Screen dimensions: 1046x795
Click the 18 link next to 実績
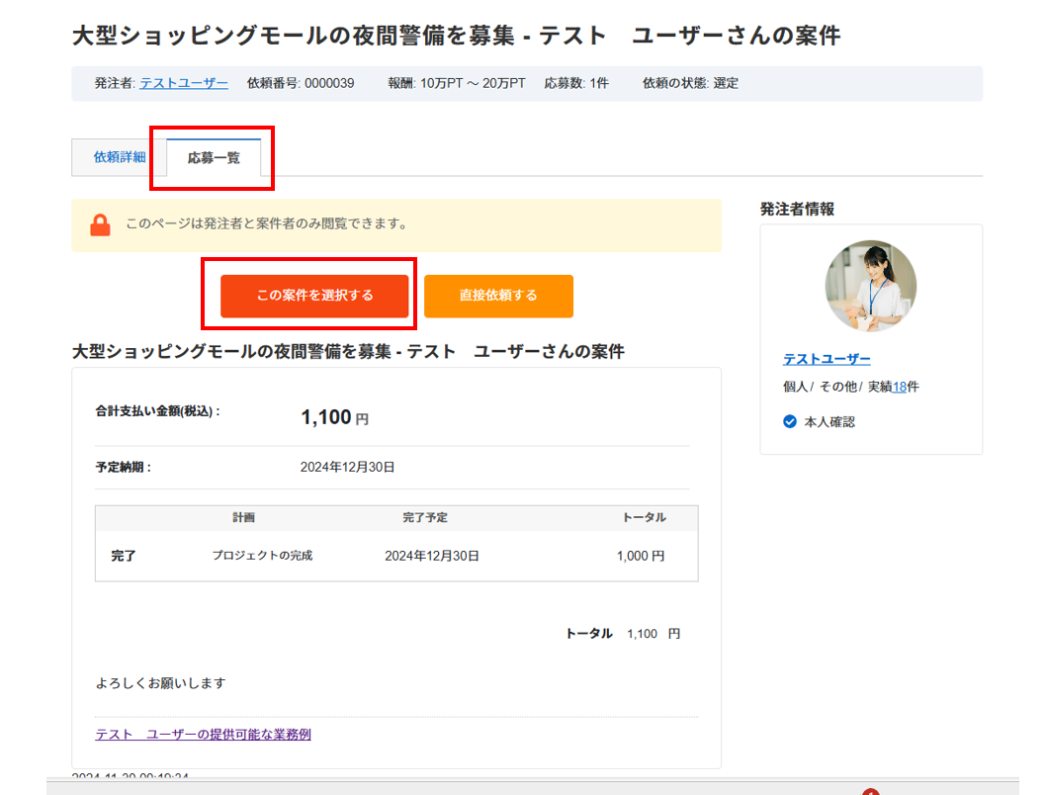coord(899,387)
